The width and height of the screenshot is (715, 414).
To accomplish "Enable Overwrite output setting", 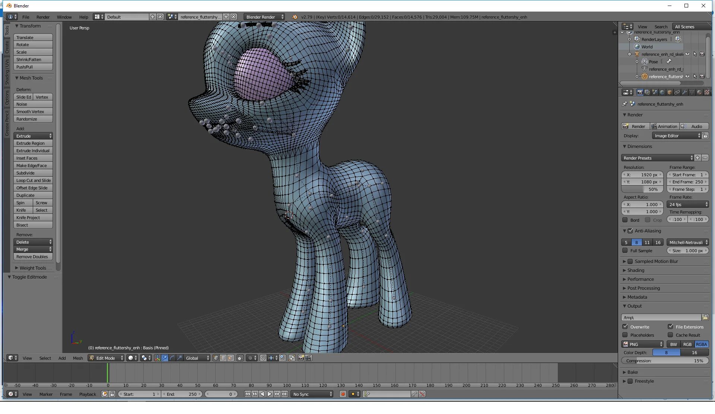I will tap(625, 326).
